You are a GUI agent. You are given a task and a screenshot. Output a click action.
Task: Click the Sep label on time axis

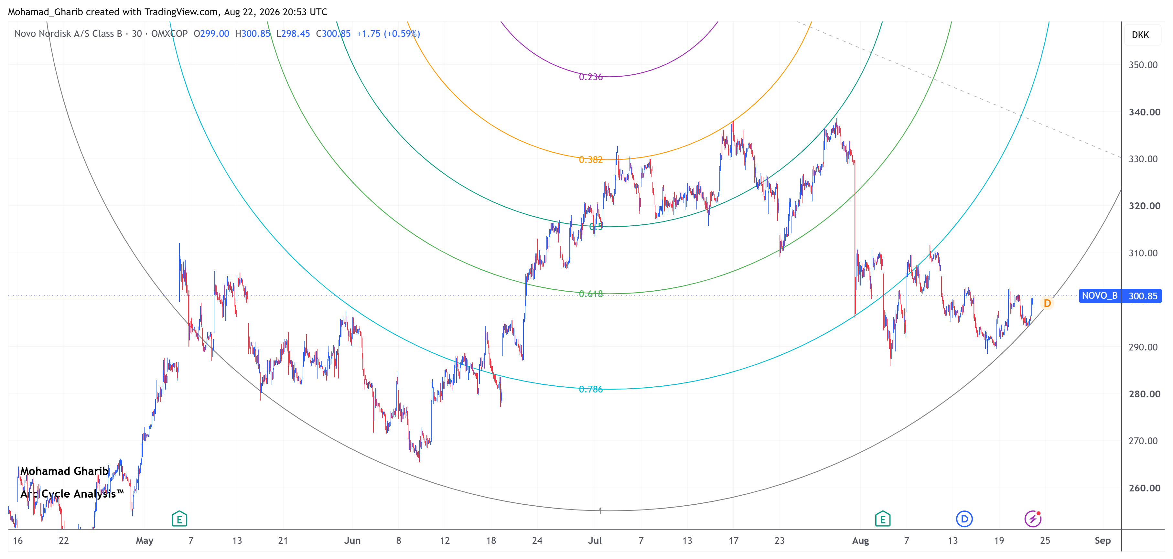(x=1103, y=541)
